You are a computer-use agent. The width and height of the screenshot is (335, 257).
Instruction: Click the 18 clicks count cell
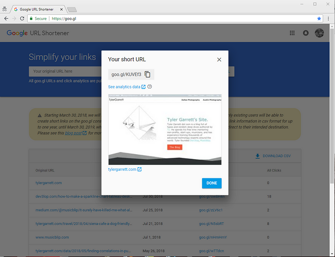269,197
